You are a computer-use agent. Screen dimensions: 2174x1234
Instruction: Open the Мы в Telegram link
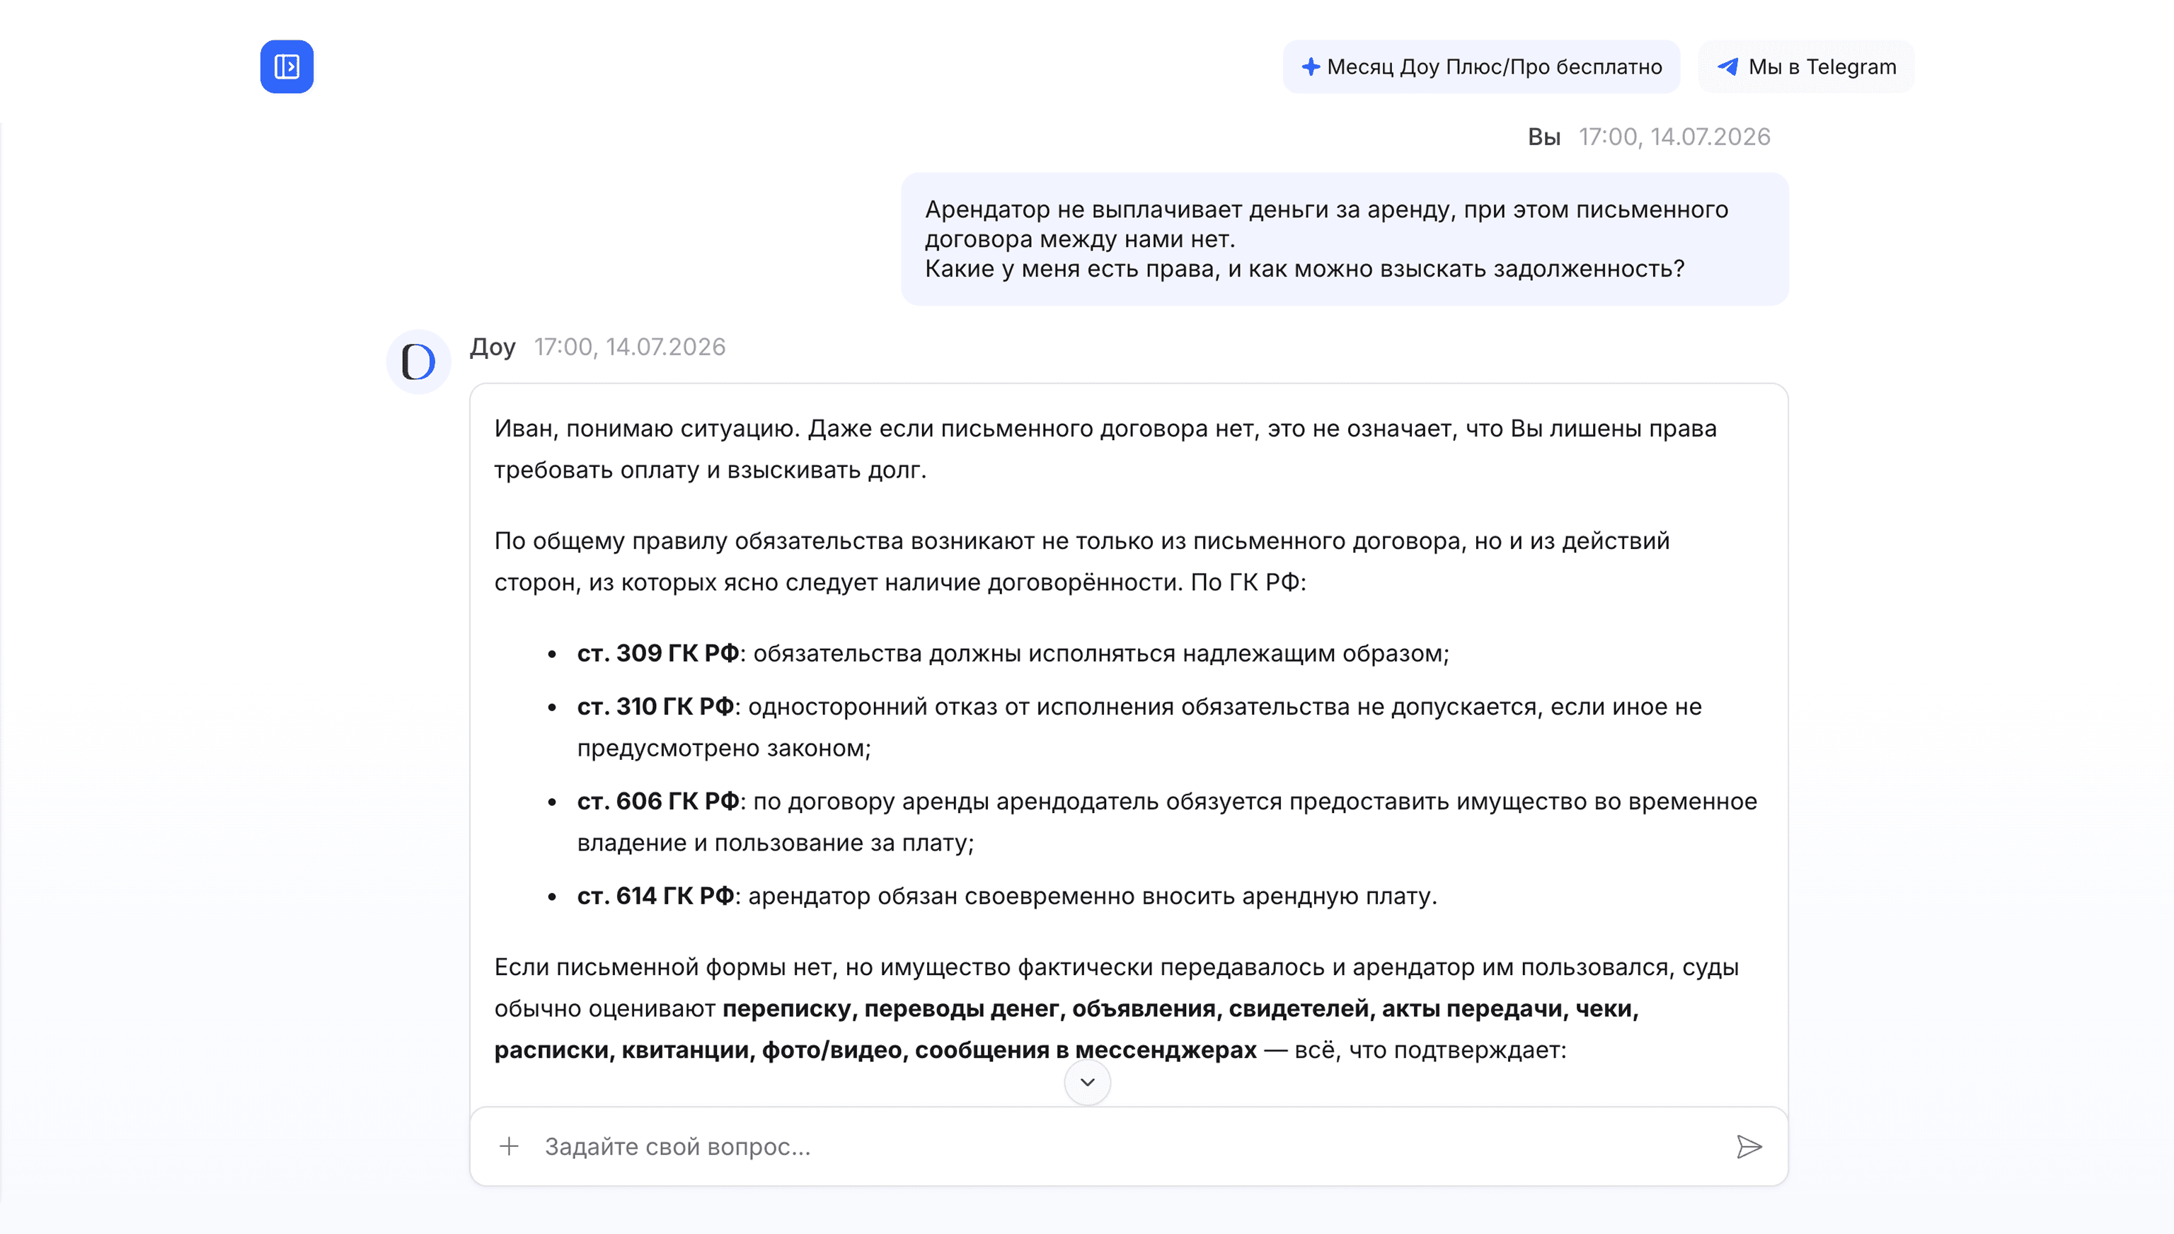pyautogui.click(x=1805, y=66)
